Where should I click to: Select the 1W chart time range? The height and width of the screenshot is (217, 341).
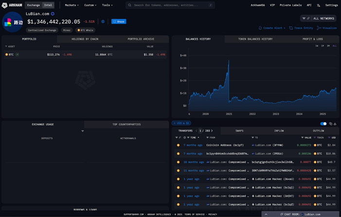pos(317,46)
